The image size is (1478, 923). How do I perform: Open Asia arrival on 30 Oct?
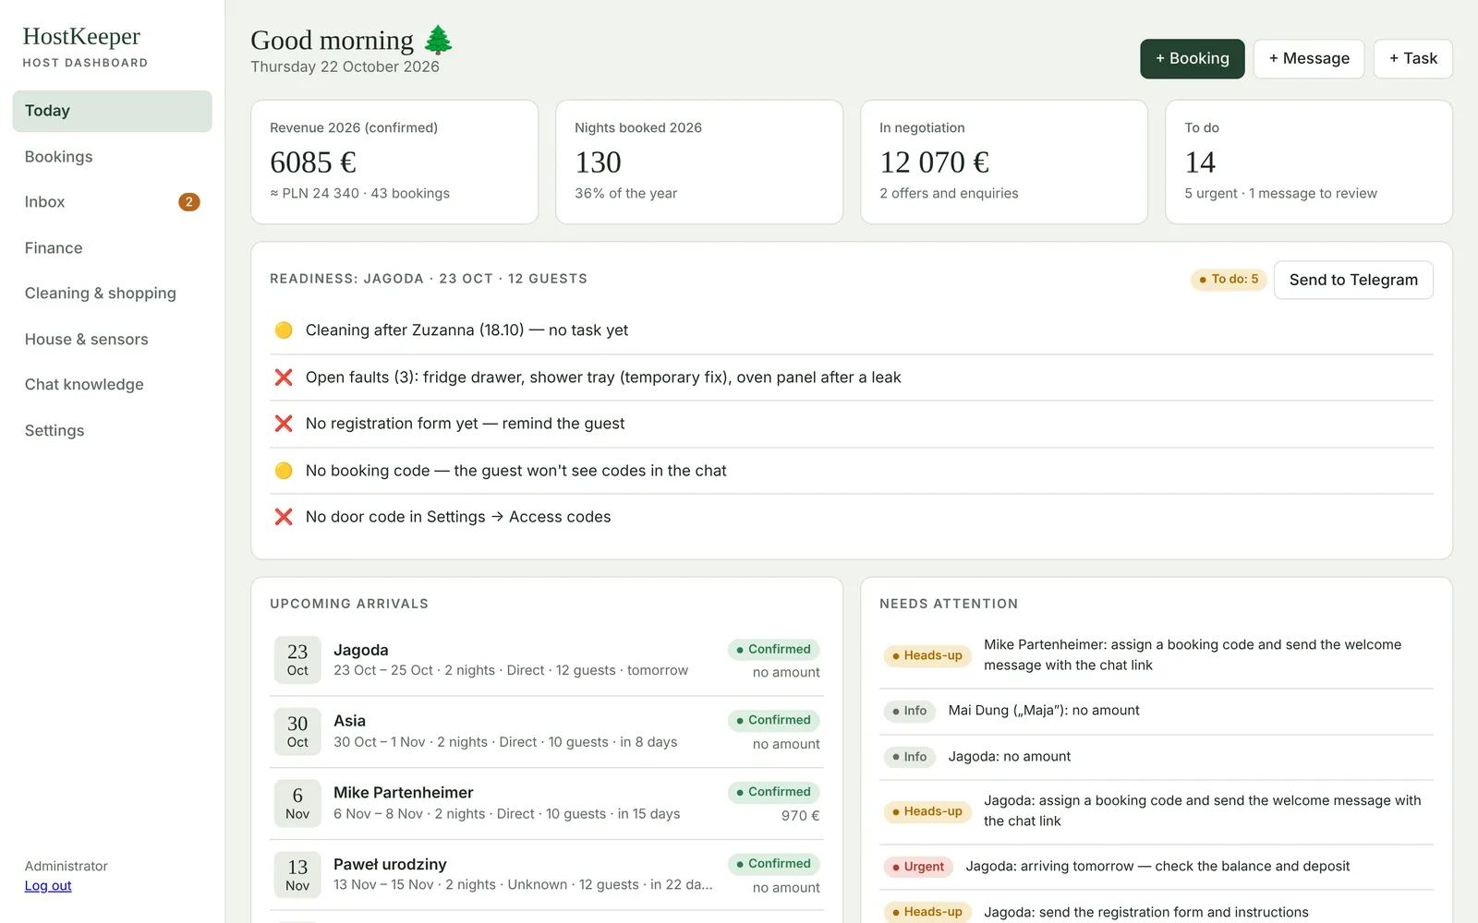pyautogui.click(x=547, y=731)
